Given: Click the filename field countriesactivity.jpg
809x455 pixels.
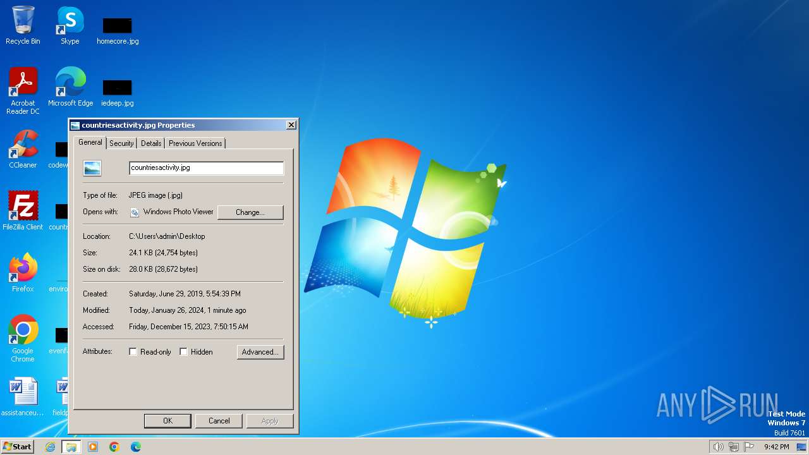Looking at the screenshot, I should (x=206, y=168).
